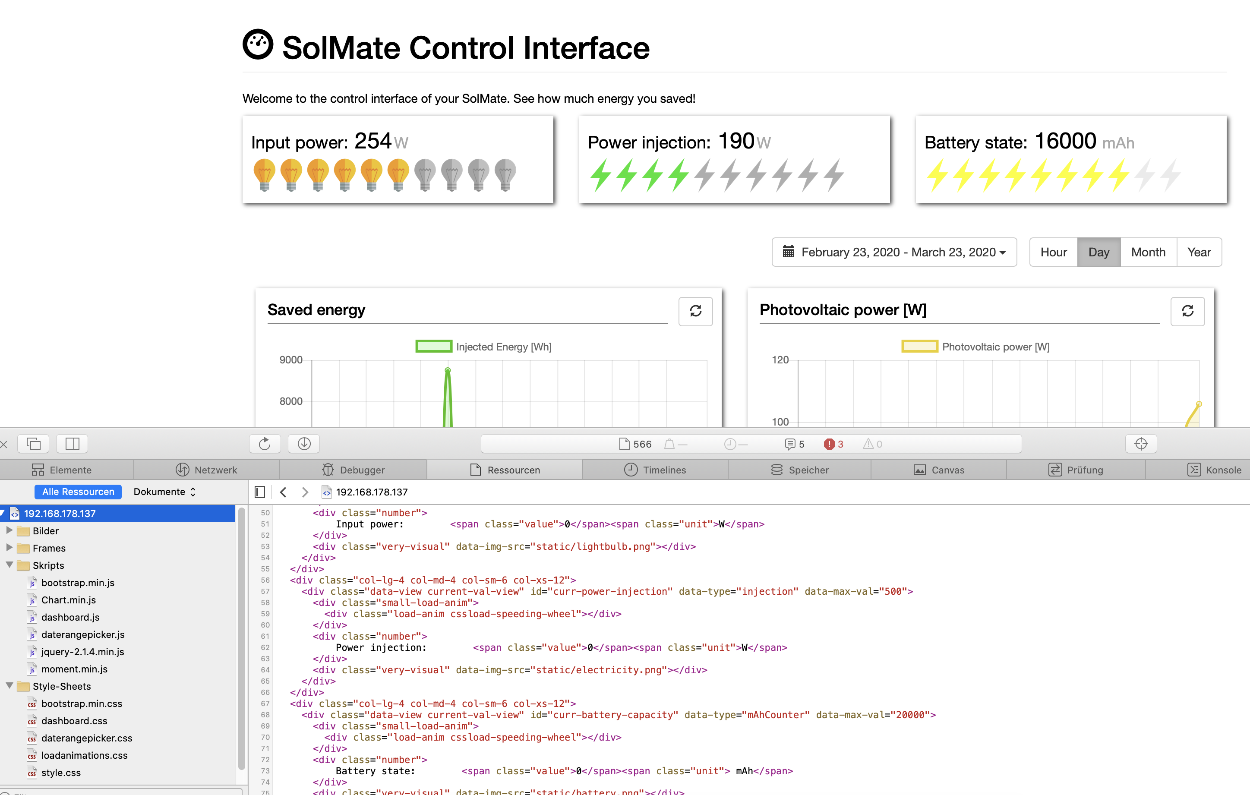This screenshot has height=795, width=1250.
Task: Select the Year interval button
Action: point(1199,252)
